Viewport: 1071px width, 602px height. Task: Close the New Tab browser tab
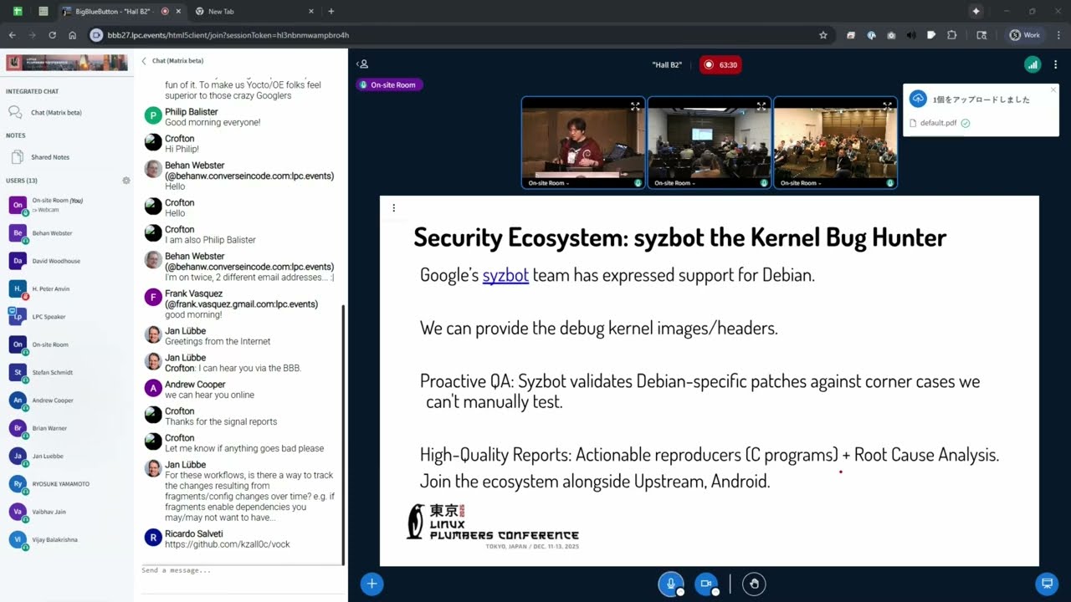311,12
